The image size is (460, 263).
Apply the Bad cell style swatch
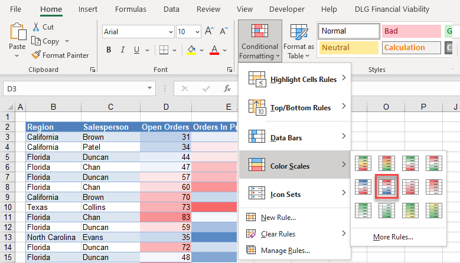411,31
